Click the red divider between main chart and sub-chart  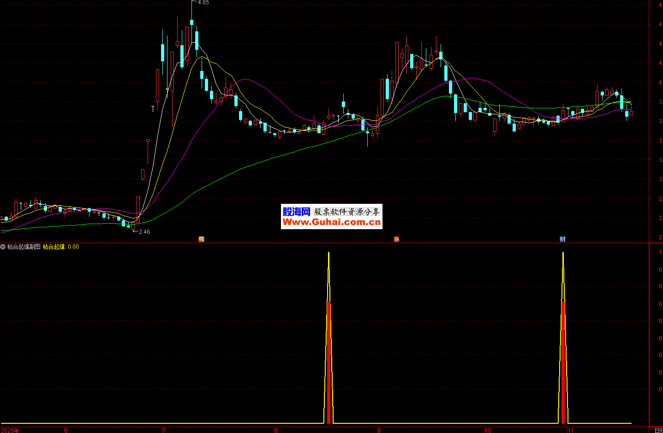[323, 243]
